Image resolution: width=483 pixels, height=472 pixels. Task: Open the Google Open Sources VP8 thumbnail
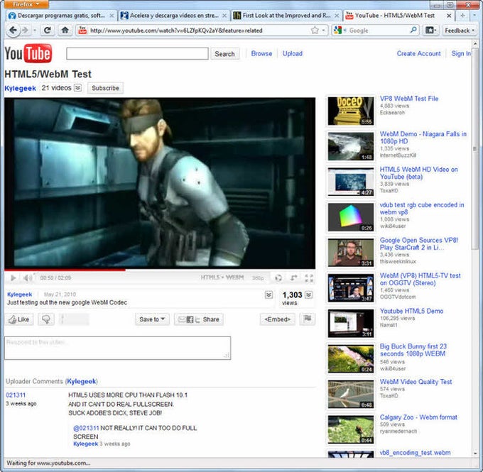(351, 253)
